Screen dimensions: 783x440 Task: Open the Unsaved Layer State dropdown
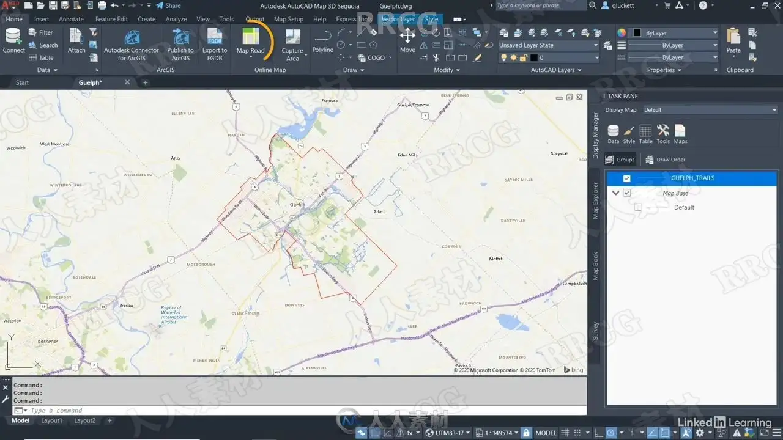[549, 45]
